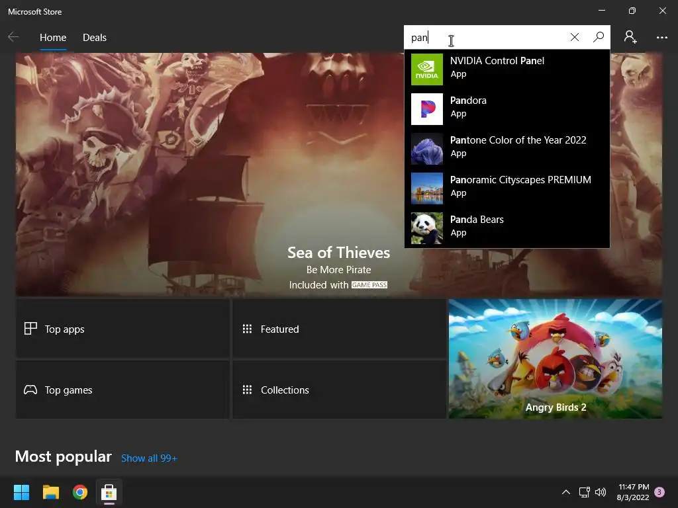Open the Collections tile
This screenshot has height=508, width=678.
point(339,390)
